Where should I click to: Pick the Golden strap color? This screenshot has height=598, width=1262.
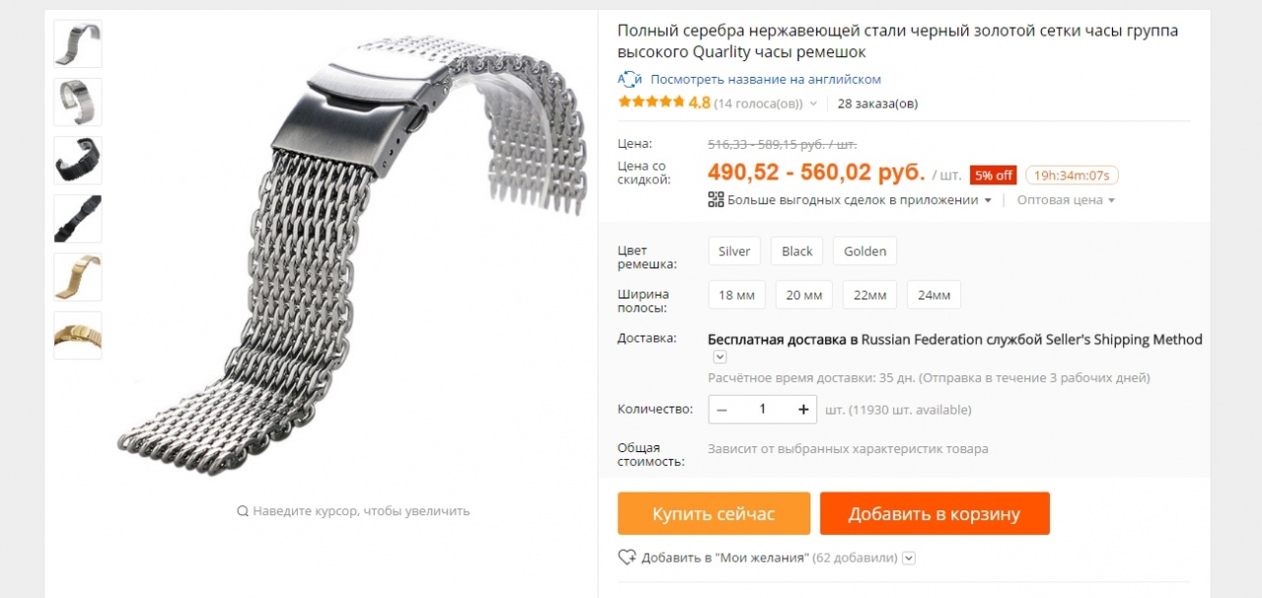pos(865,251)
